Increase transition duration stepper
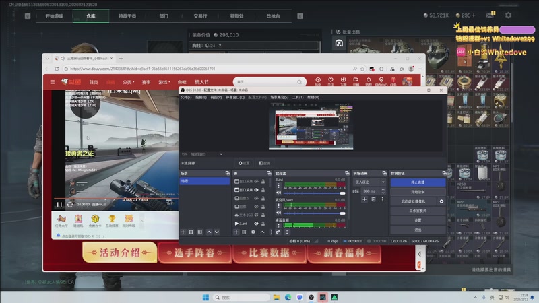 (x=383, y=189)
